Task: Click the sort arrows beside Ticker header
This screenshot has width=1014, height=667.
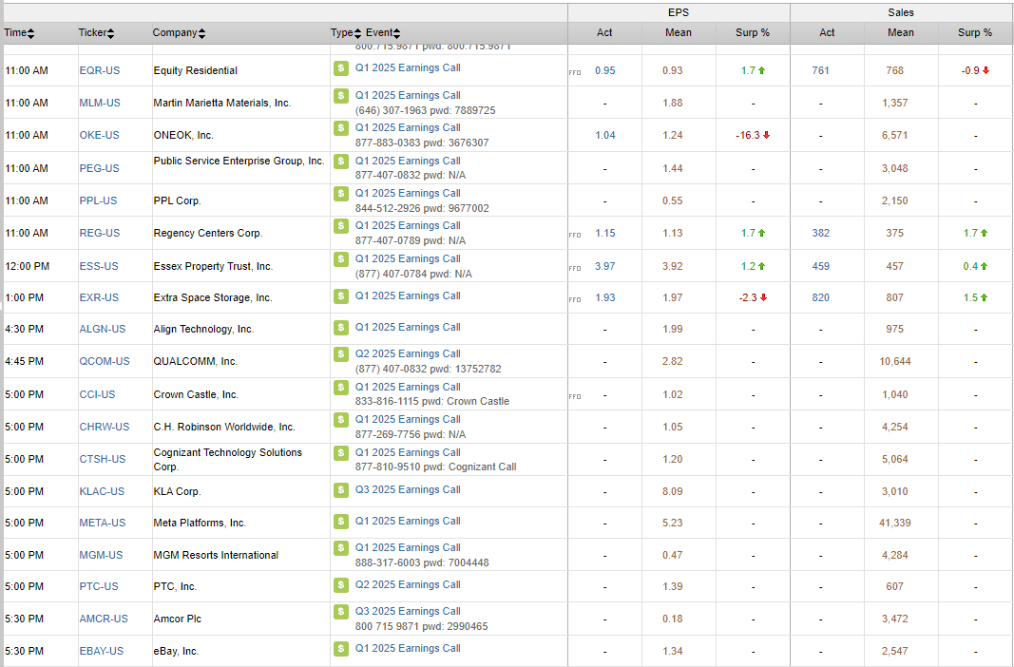Action: coord(110,33)
